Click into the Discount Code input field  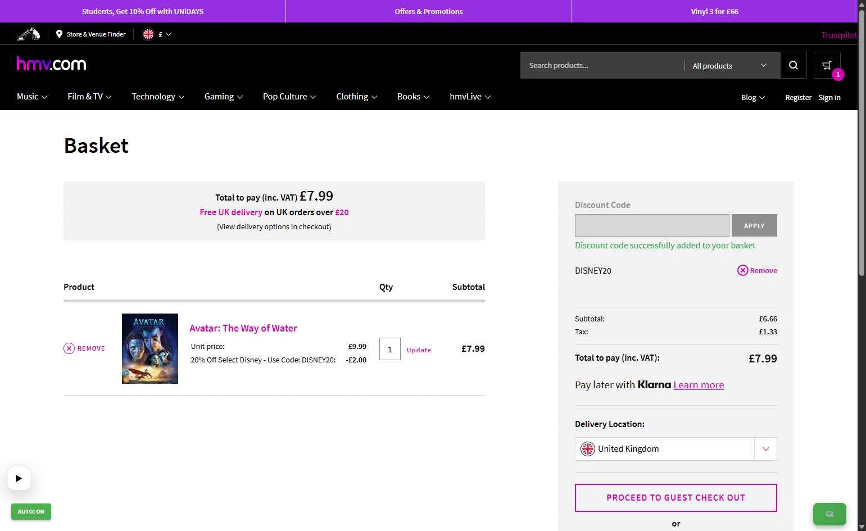tap(652, 225)
